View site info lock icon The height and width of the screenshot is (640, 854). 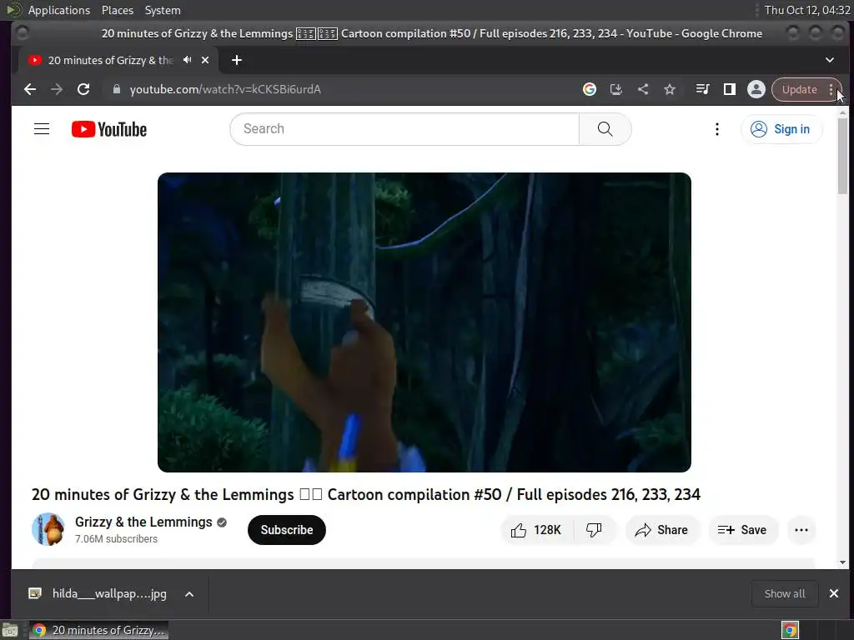[x=117, y=89]
